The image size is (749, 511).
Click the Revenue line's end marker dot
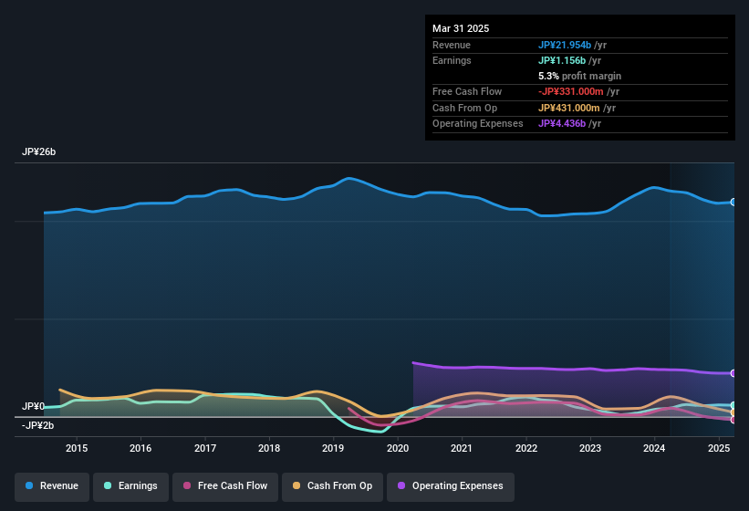tap(733, 203)
